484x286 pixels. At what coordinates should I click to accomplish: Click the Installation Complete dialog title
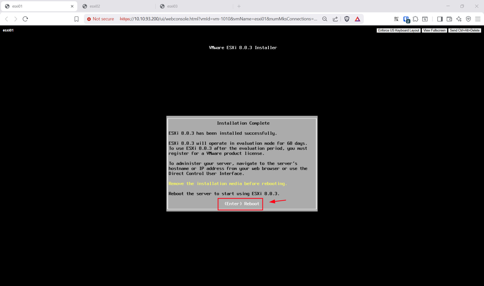pos(243,123)
